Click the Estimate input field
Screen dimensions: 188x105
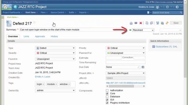(x=114, y=58)
